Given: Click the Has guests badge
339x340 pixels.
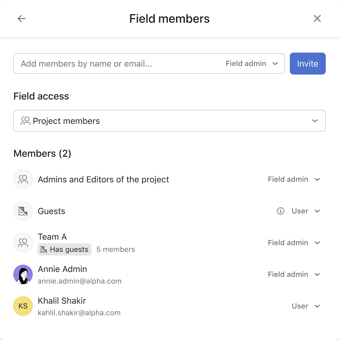Looking at the screenshot, I should 65,250.
